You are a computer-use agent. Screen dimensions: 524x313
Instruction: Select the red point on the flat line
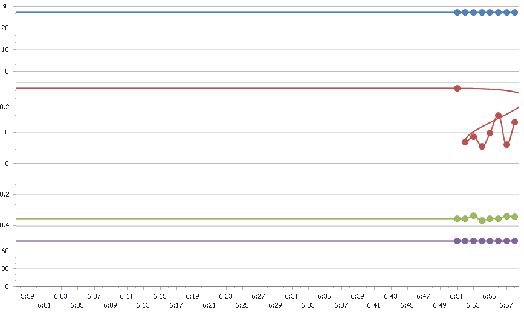[457, 89]
